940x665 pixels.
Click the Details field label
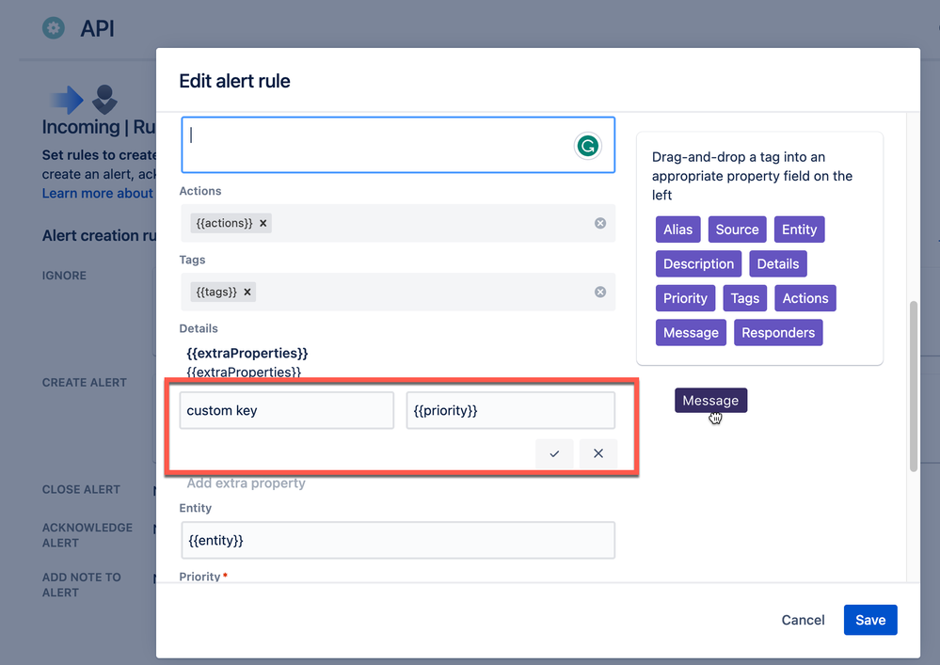pos(199,328)
